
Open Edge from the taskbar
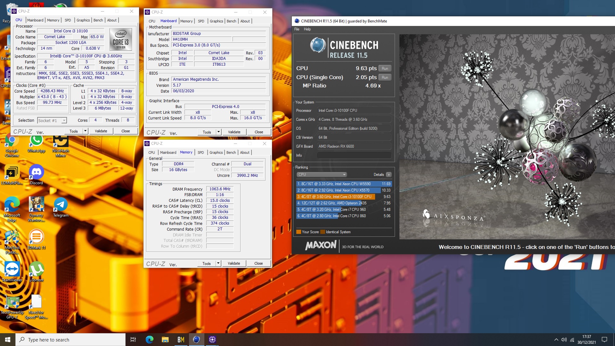[149, 340]
